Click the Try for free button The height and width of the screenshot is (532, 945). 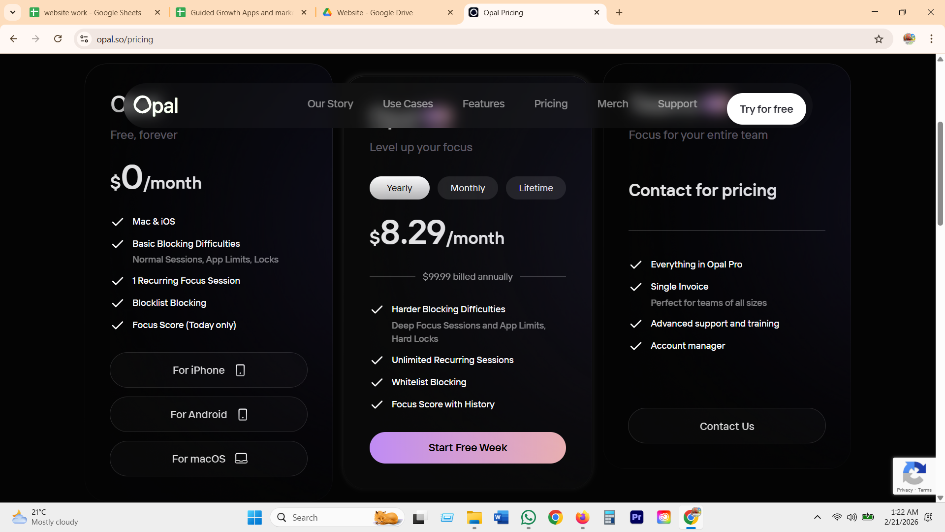766,109
